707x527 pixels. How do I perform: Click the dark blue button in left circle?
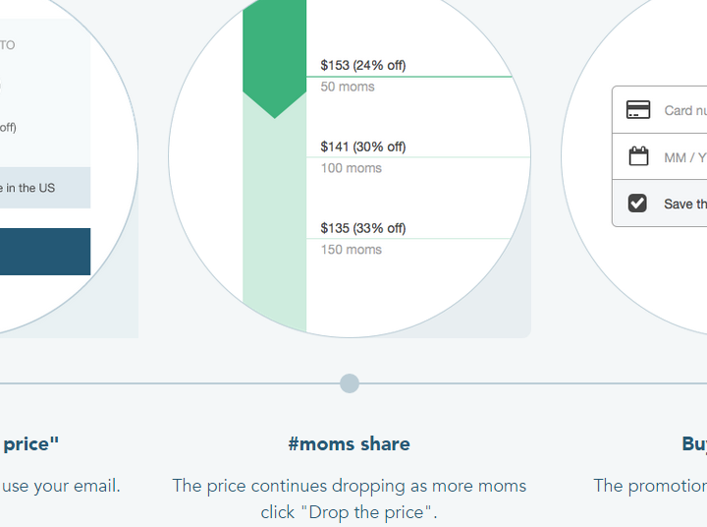coord(45,252)
